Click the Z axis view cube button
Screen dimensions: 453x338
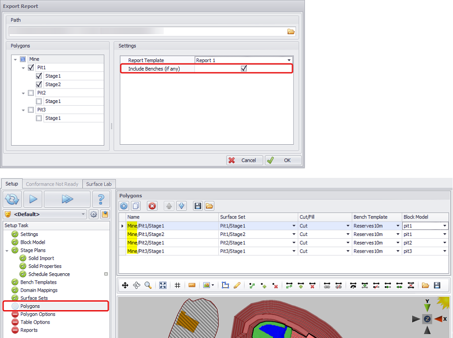pyautogui.click(x=427, y=319)
